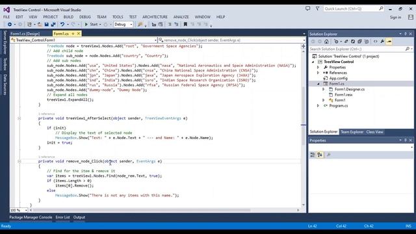The width and height of the screenshot is (416, 234).
Task: Open the ARCHITECTURE menu
Action: (x=155, y=17)
